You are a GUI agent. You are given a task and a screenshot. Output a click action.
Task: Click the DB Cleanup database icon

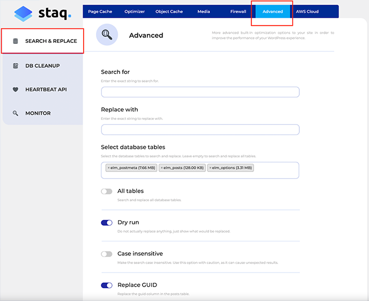point(16,66)
